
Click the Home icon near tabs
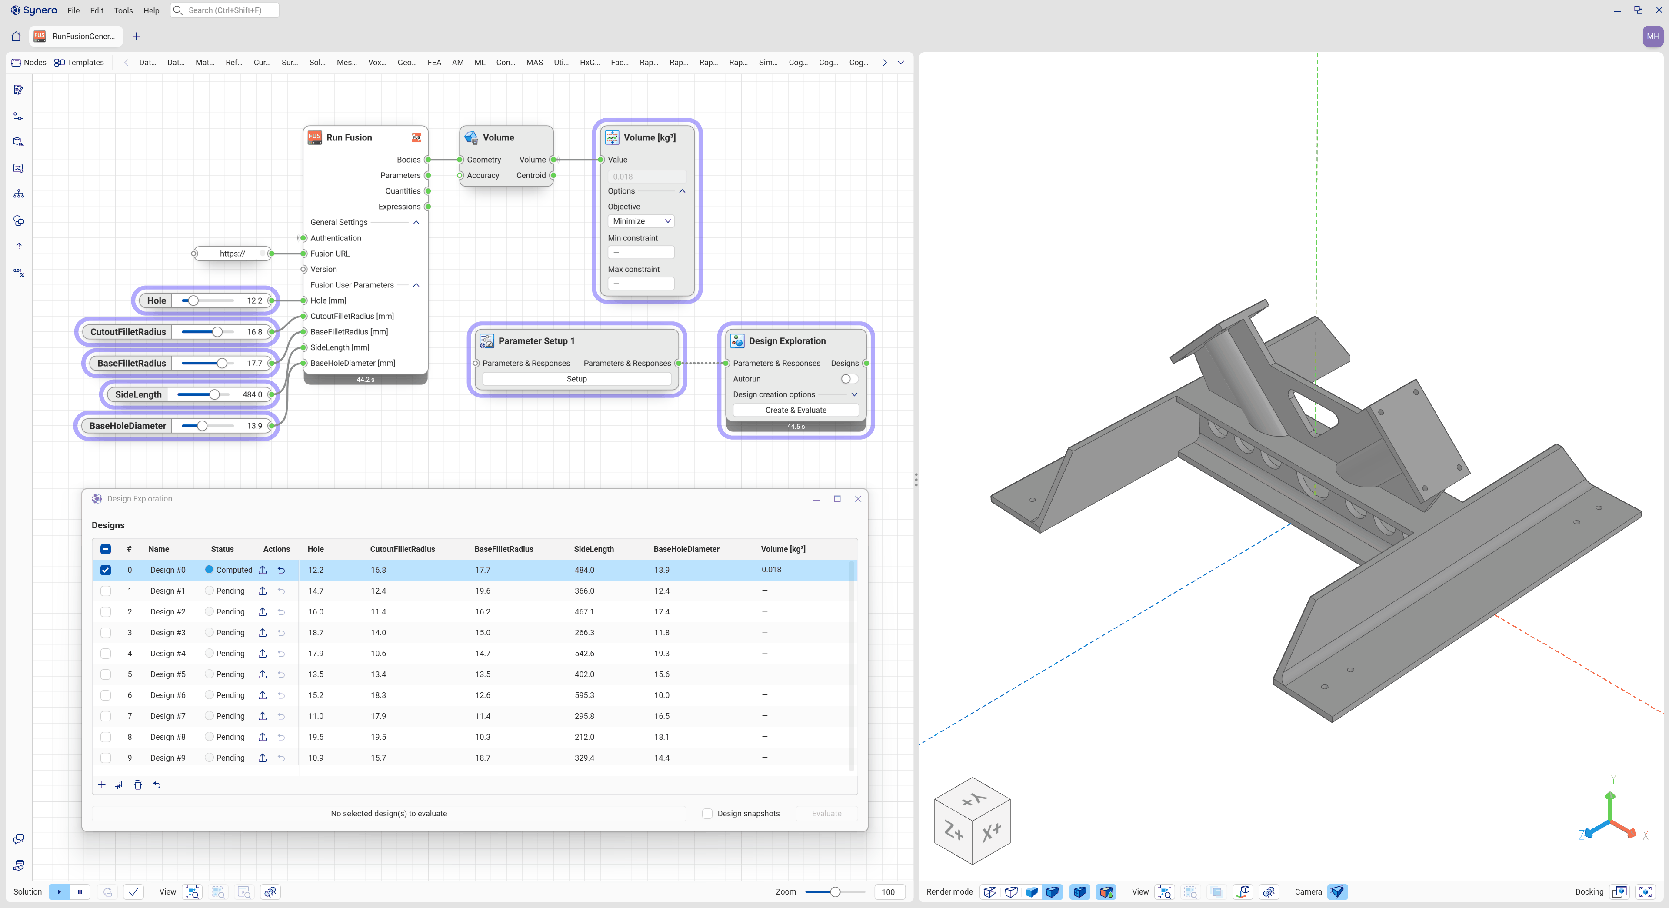[16, 36]
